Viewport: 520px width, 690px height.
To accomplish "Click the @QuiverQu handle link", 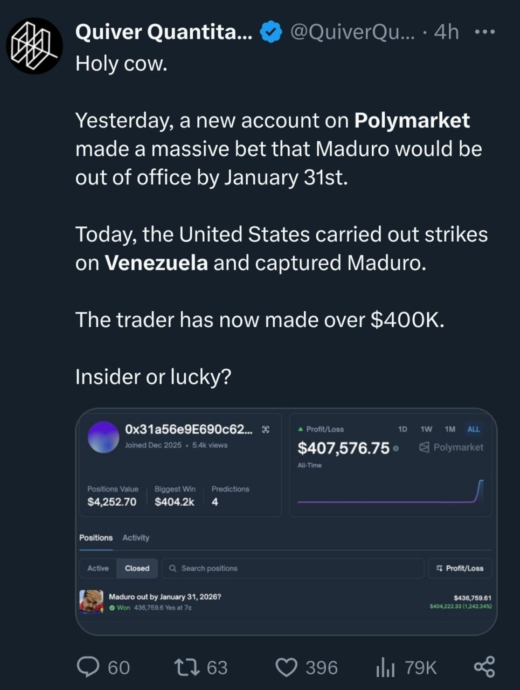I will point(352,32).
